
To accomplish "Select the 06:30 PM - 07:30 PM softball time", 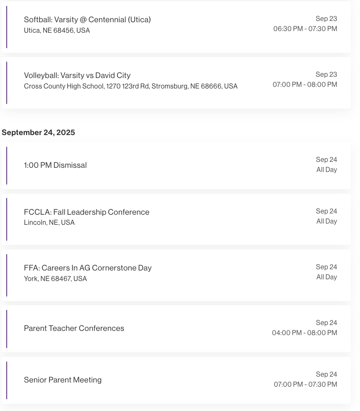I will [305, 29].
